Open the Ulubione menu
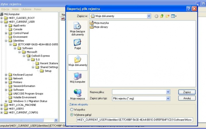Viewport: 206px width, 129px height. [x=26, y=9]
